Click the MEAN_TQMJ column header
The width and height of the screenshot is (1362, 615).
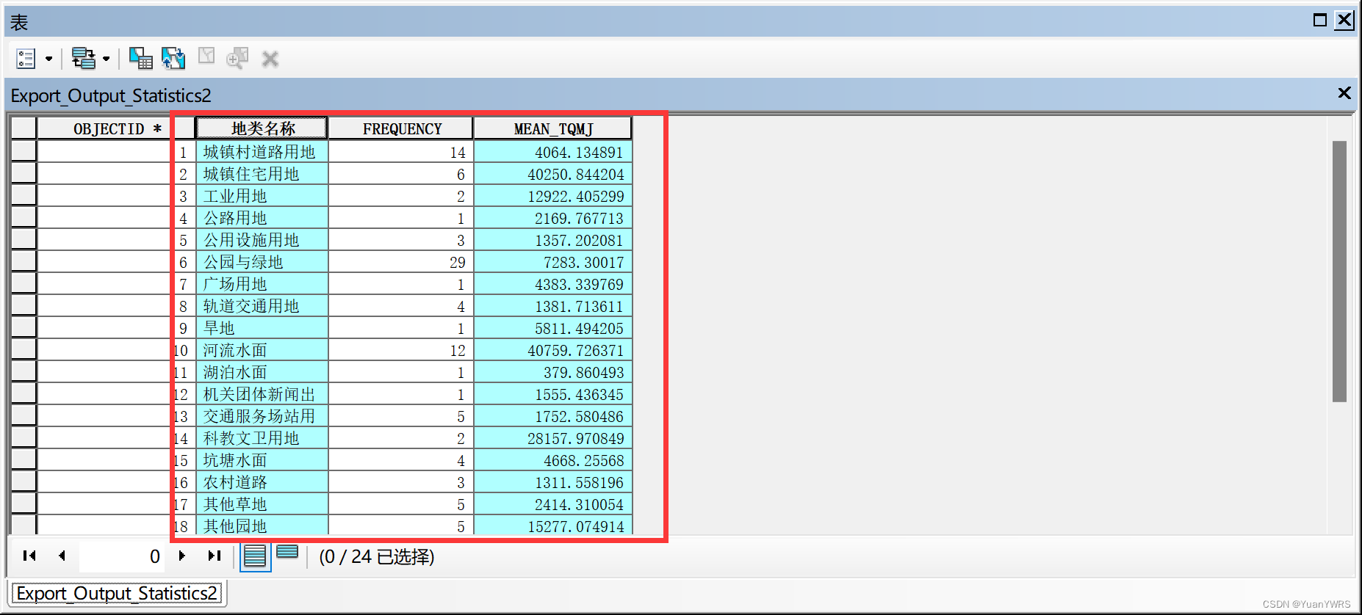click(x=552, y=128)
